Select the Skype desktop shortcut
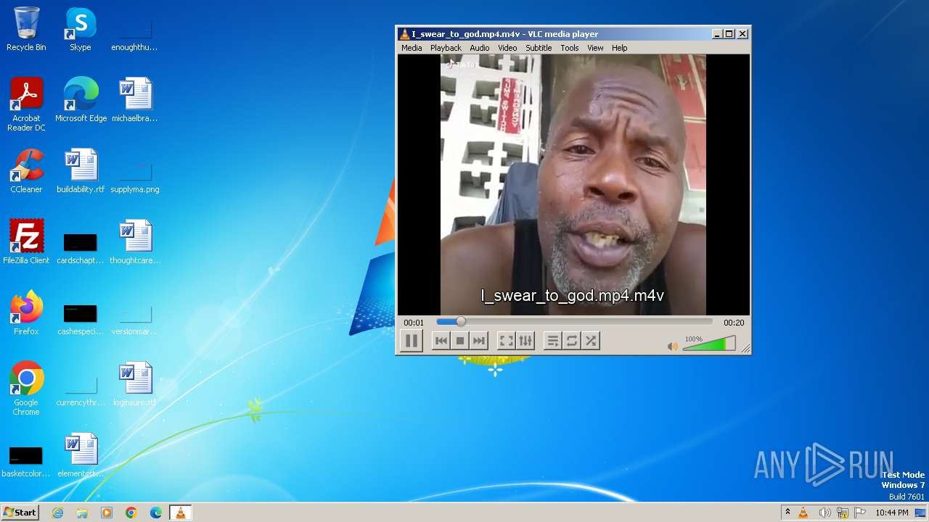This screenshot has width=929, height=522. click(x=81, y=30)
